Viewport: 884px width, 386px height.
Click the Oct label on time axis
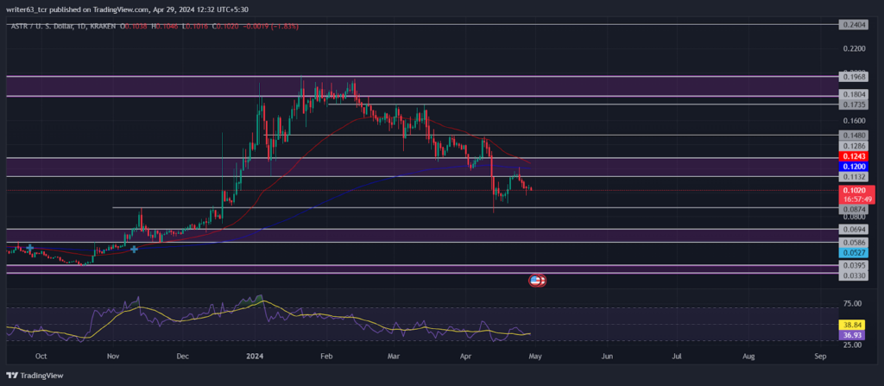[40, 357]
